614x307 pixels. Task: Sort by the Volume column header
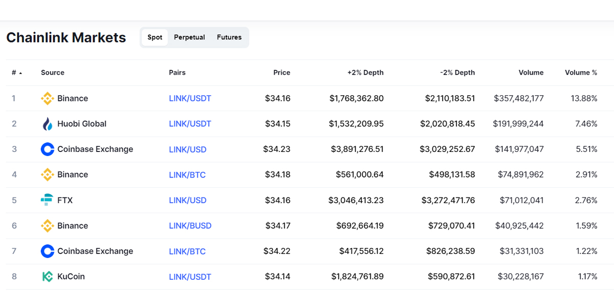coord(531,73)
